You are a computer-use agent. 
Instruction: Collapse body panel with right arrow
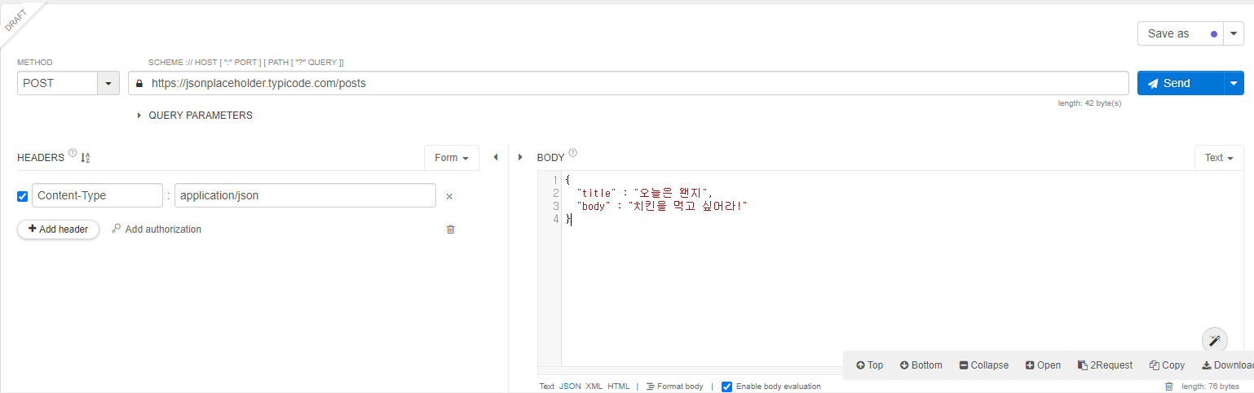pyautogui.click(x=520, y=157)
